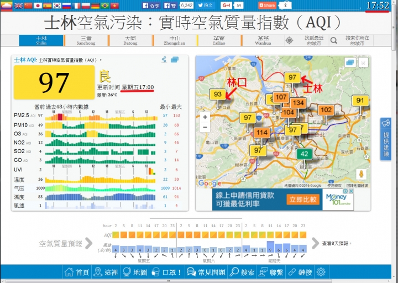Click the Shilin 97 marker on the map
The image size is (398, 283).
tap(292, 77)
